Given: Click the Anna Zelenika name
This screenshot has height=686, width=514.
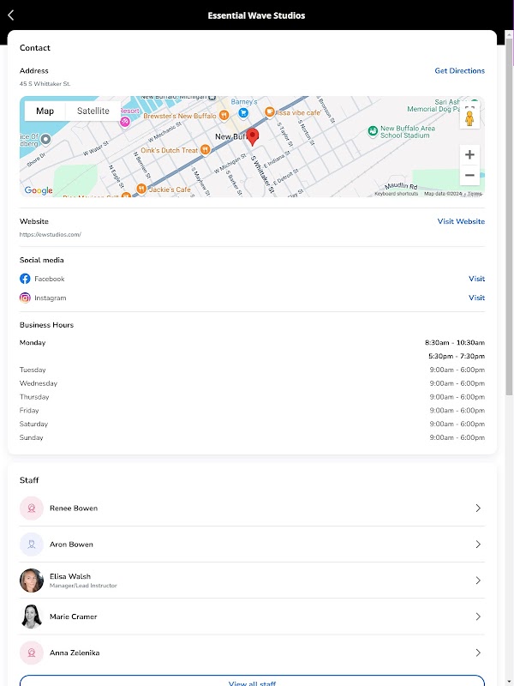Looking at the screenshot, I should [75, 653].
